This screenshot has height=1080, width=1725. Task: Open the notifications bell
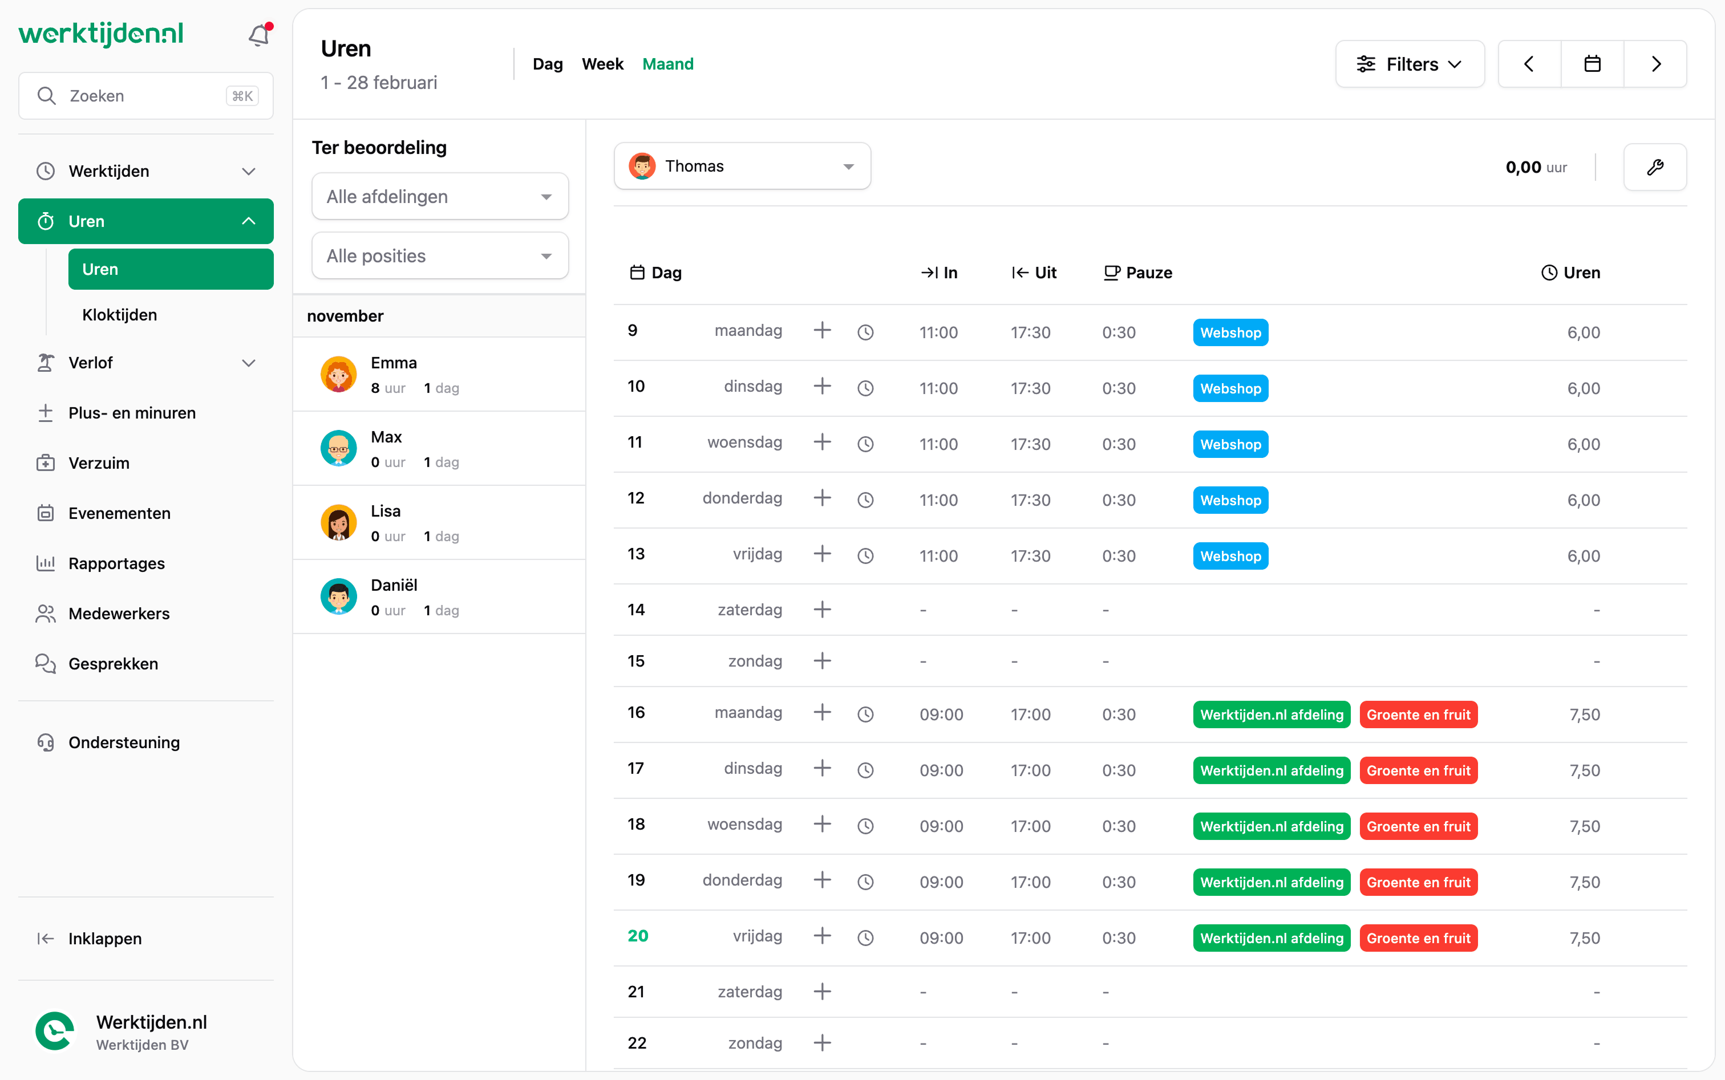pos(258,34)
